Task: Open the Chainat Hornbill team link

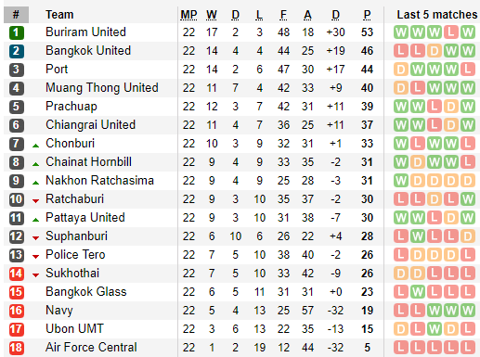Action: (x=88, y=162)
